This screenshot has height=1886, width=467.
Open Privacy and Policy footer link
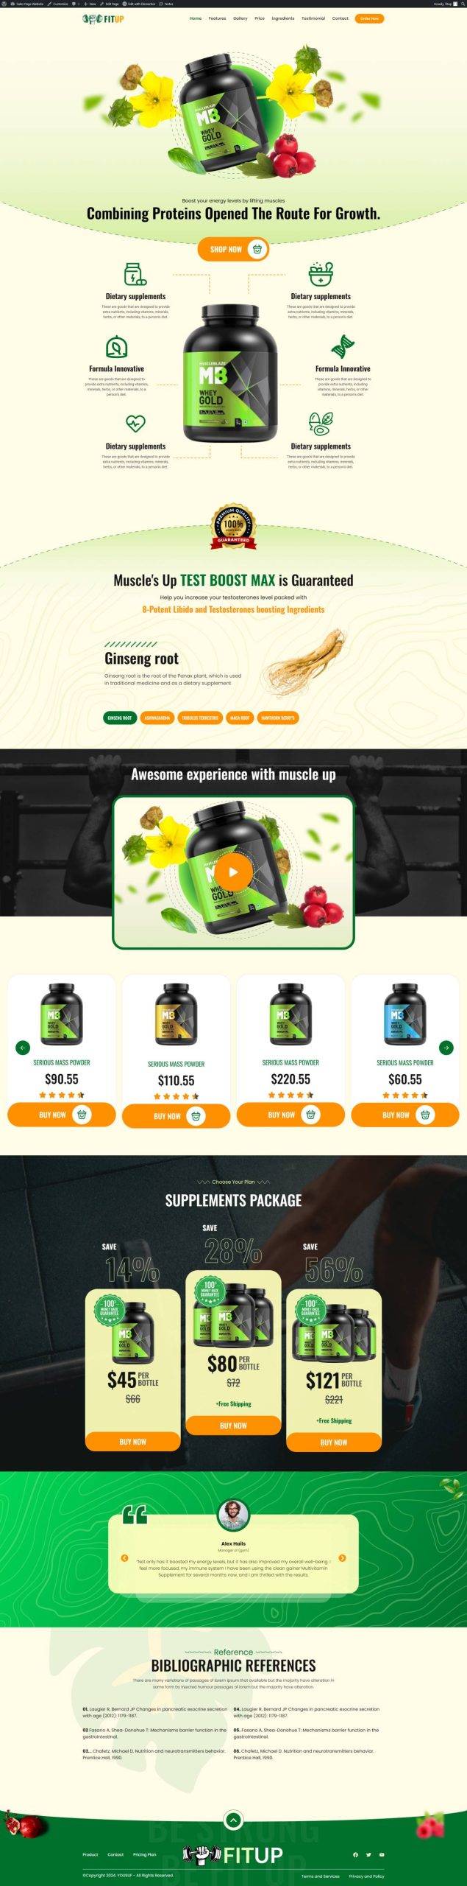tap(366, 1876)
